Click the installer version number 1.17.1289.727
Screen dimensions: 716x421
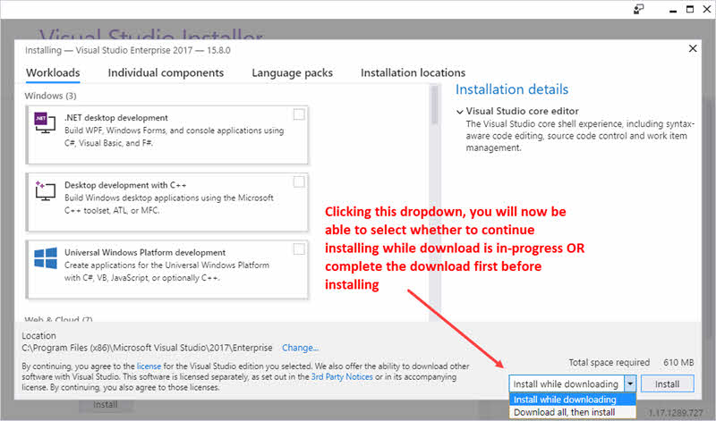tap(676, 413)
